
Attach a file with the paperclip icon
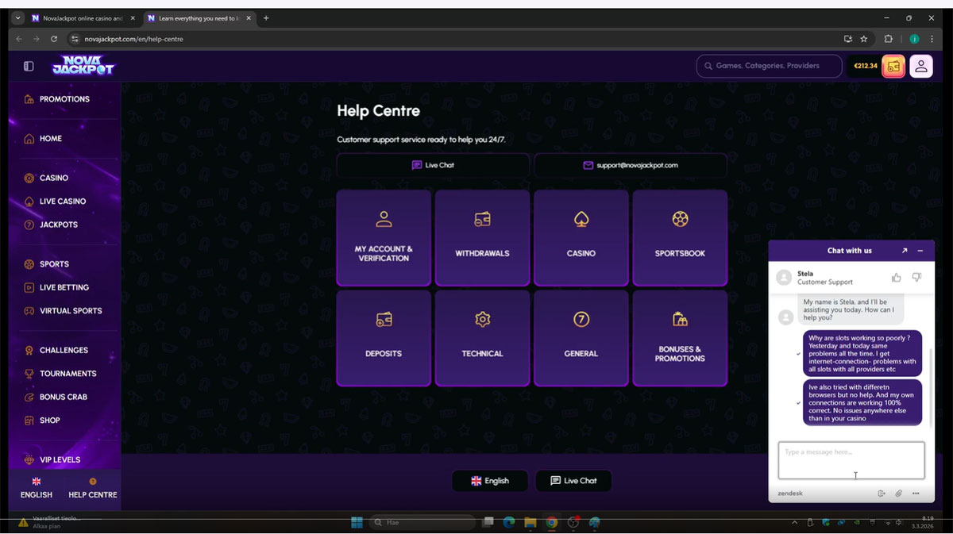coord(899,494)
